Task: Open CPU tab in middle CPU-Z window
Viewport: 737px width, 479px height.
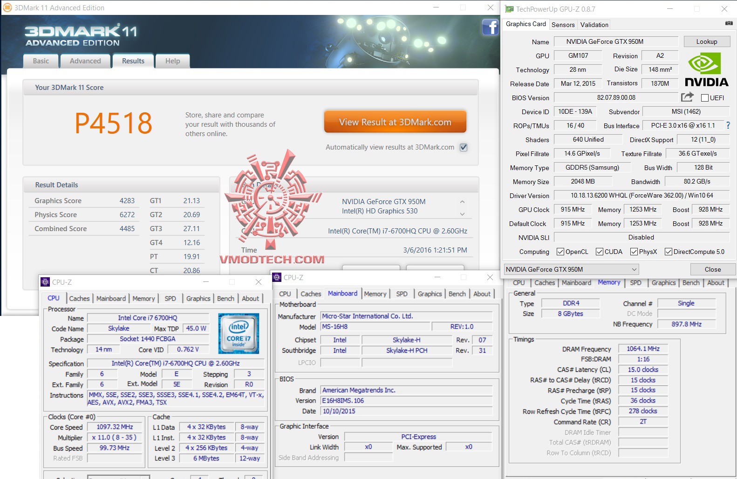Action: click(285, 294)
